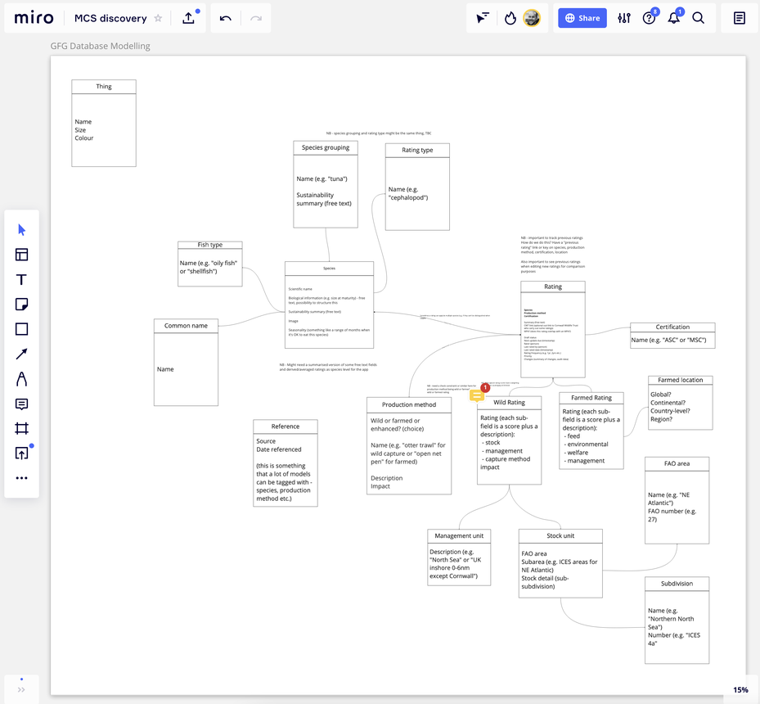Viewport: 760px width, 704px height.
Task: Open the Comment tool in left toolbar
Action: coord(22,404)
